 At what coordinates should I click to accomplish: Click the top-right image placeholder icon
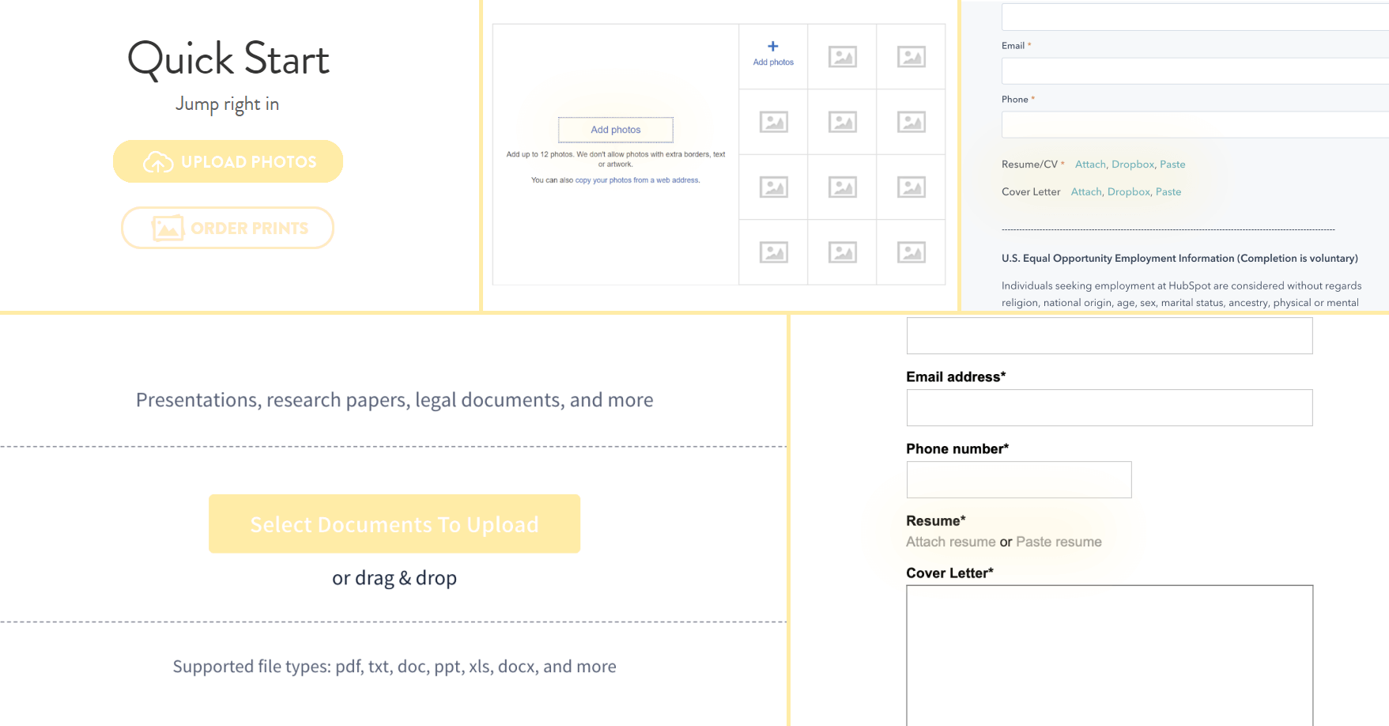pyautogui.click(x=911, y=55)
